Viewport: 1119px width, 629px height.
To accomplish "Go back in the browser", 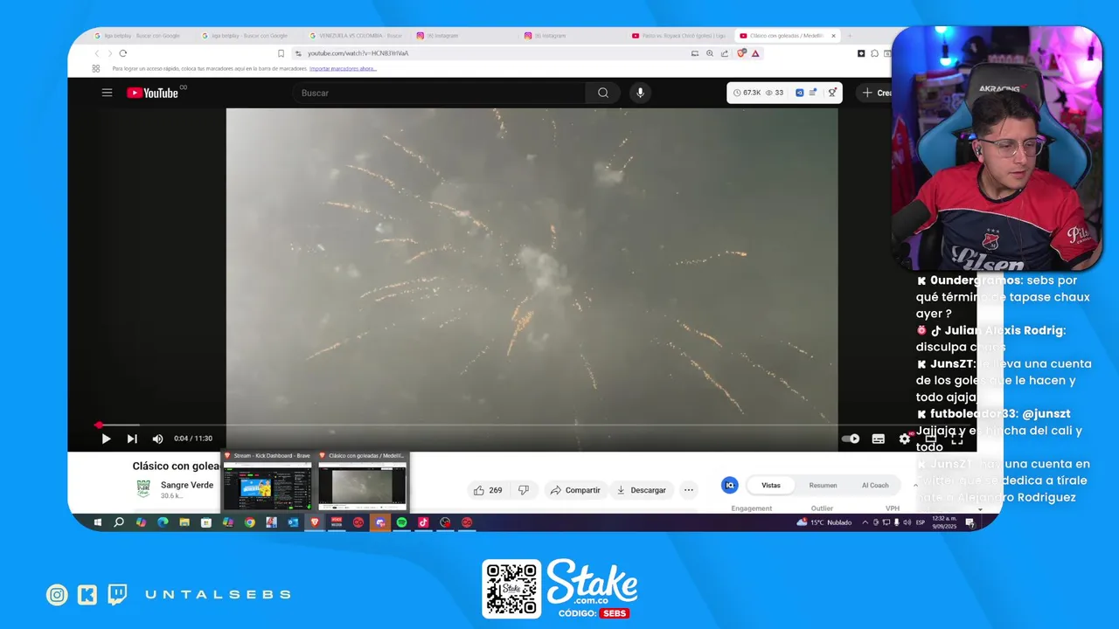I will (x=97, y=53).
